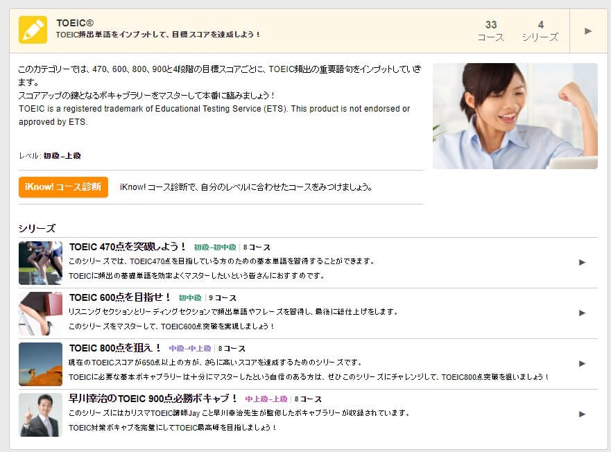Image resolution: width=611 pixels, height=452 pixels.
Task: Click the paragraph このカテゴリーでは、470、600、800、900
Action: point(220,76)
